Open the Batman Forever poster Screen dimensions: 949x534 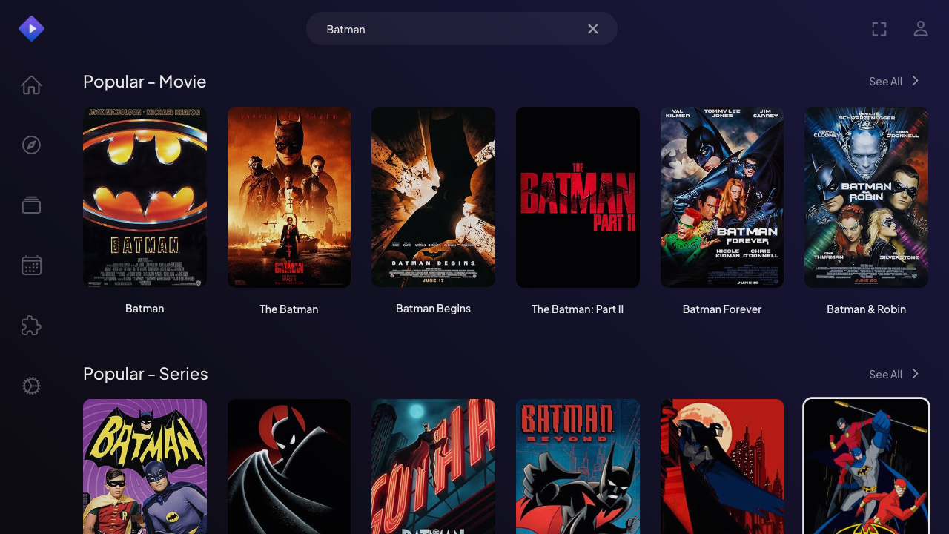722,197
